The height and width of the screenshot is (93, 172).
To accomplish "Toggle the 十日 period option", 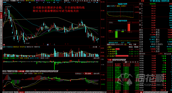I will click(x=123, y=60).
